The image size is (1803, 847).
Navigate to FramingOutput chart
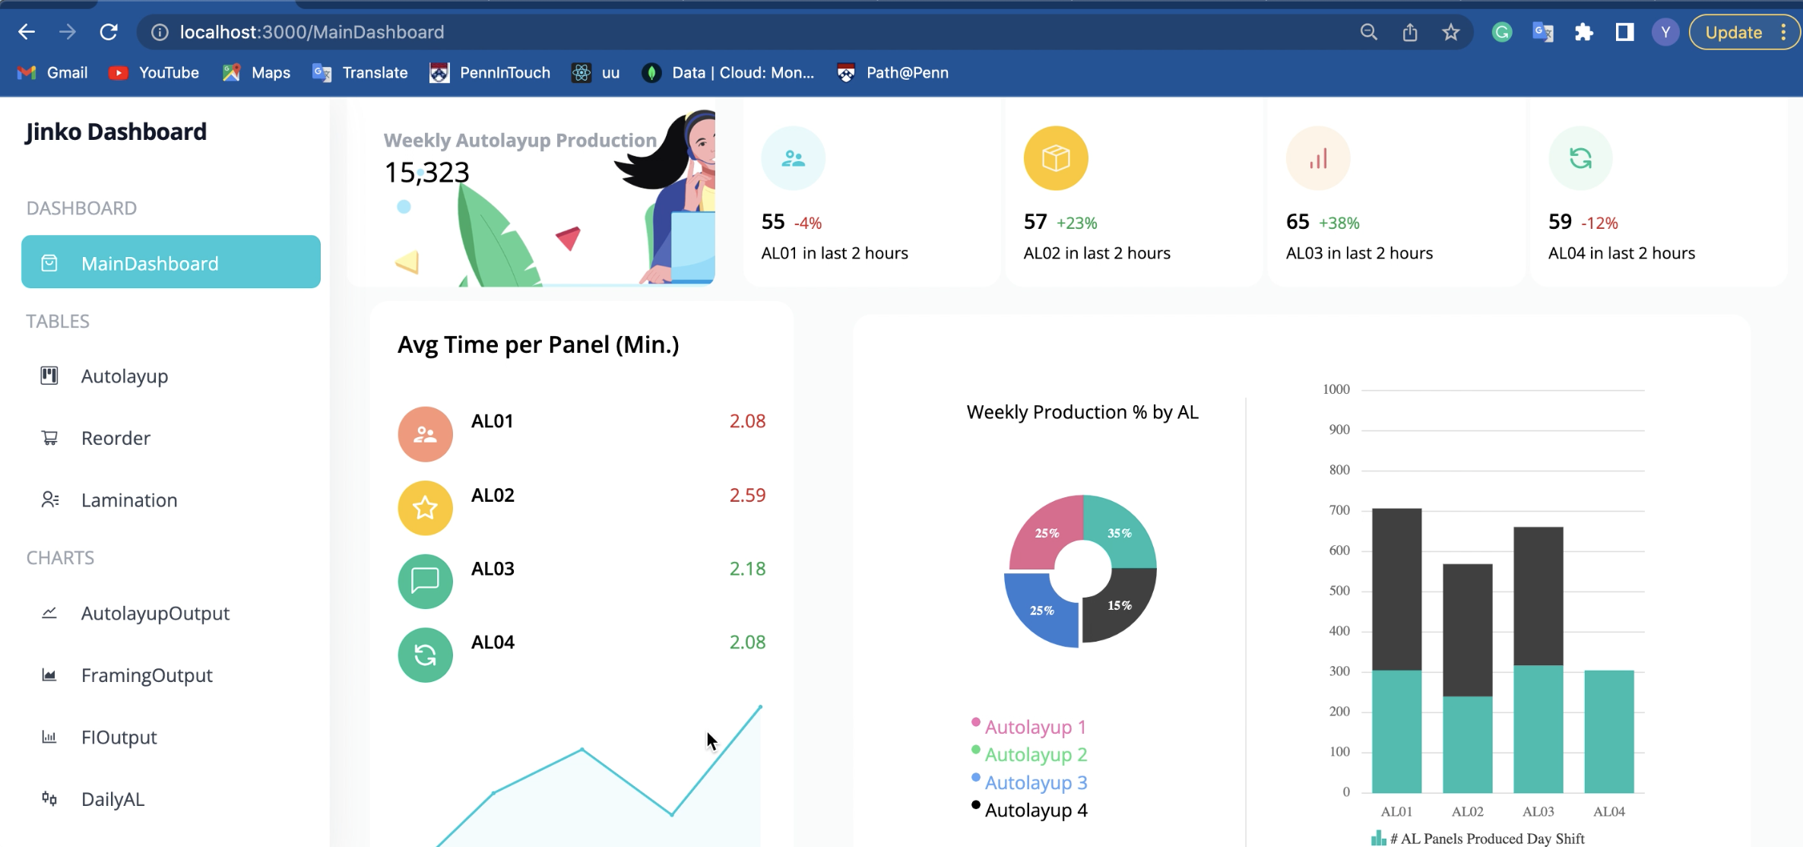(x=147, y=675)
